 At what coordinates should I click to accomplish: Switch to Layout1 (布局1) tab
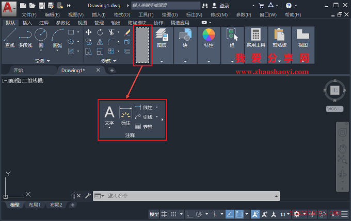35,205
